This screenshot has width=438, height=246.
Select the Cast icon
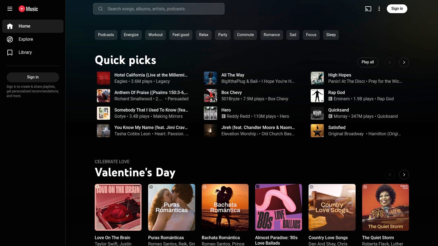click(x=368, y=9)
